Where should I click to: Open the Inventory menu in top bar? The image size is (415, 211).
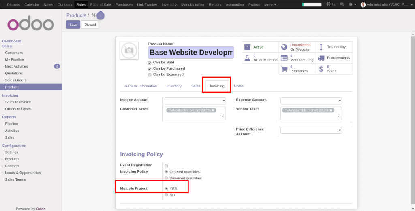click(x=169, y=4)
